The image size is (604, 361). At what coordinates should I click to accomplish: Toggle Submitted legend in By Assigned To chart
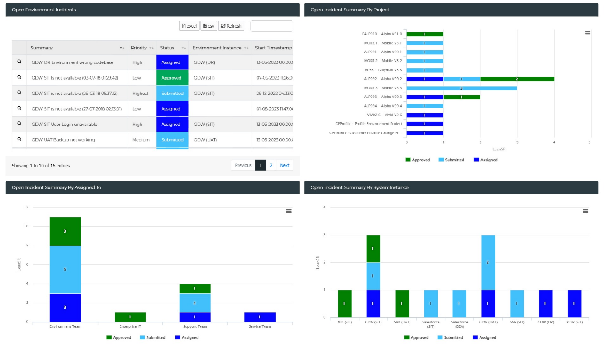(152, 337)
